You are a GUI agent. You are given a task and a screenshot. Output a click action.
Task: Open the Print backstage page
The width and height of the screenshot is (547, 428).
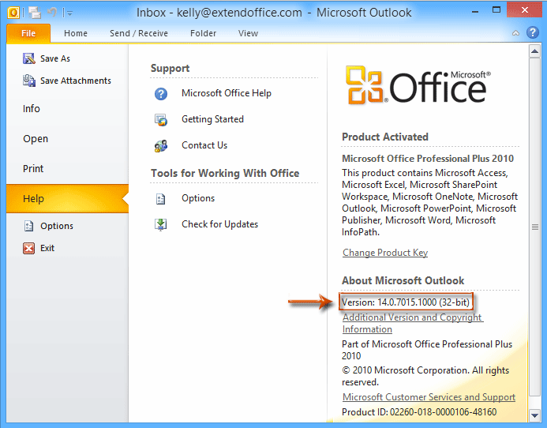click(x=33, y=169)
